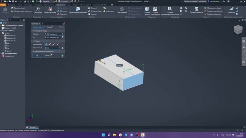246x138 pixels.
Task: Click the styles Update command
Action: tap(62, 11)
